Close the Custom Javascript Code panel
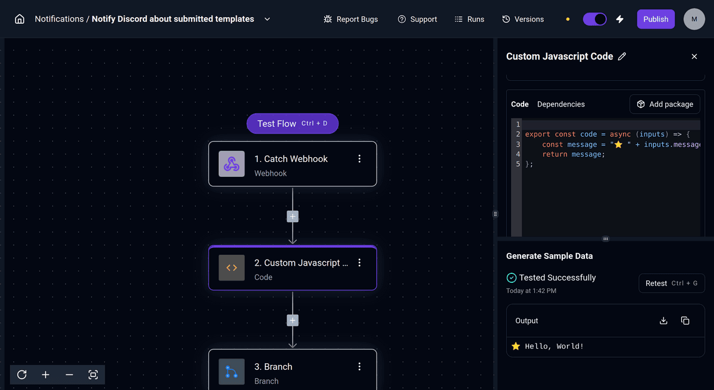 (694, 57)
